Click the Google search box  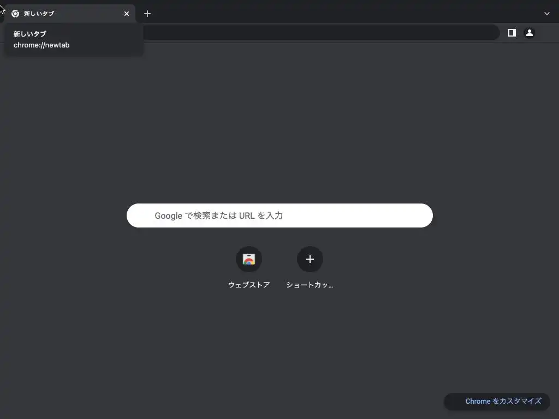[279, 216]
